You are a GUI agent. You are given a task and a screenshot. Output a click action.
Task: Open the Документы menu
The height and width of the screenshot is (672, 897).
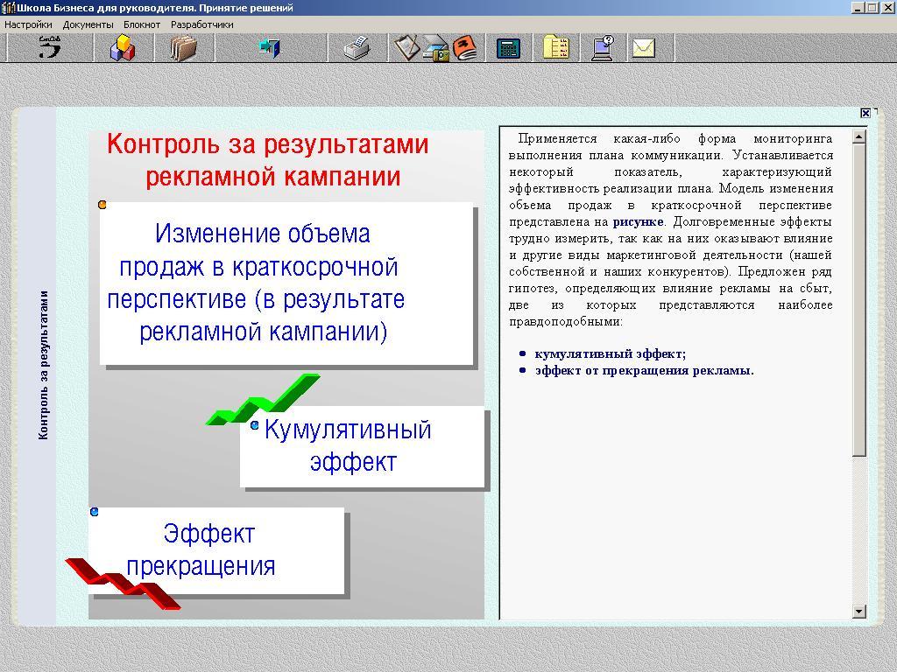point(88,24)
